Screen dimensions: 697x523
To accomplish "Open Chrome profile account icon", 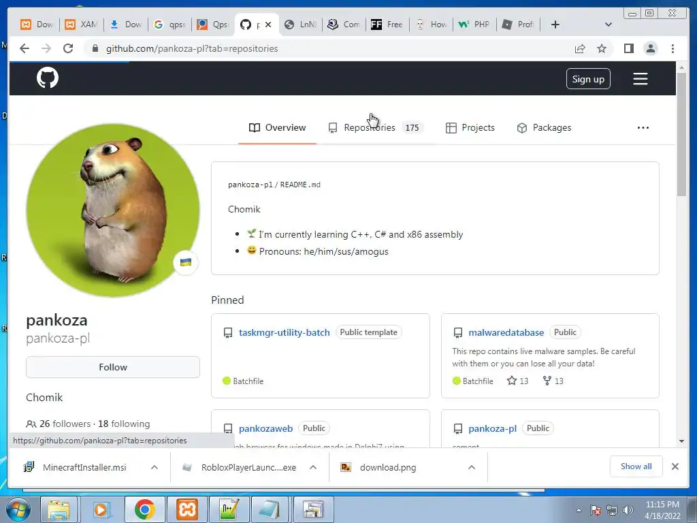I will (x=650, y=48).
